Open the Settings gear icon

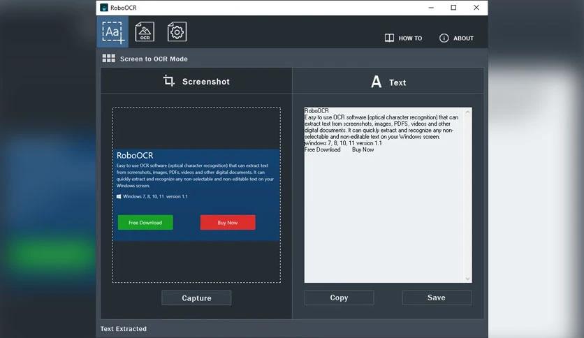pos(177,31)
